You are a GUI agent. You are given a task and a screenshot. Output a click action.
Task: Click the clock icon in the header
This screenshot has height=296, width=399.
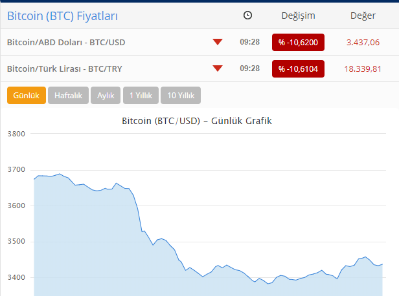(x=247, y=16)
